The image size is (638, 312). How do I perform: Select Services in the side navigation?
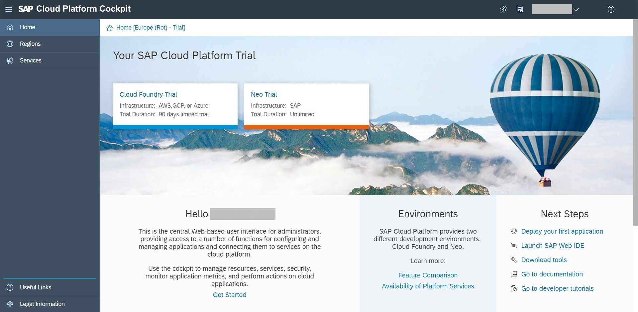click(50, 60)
